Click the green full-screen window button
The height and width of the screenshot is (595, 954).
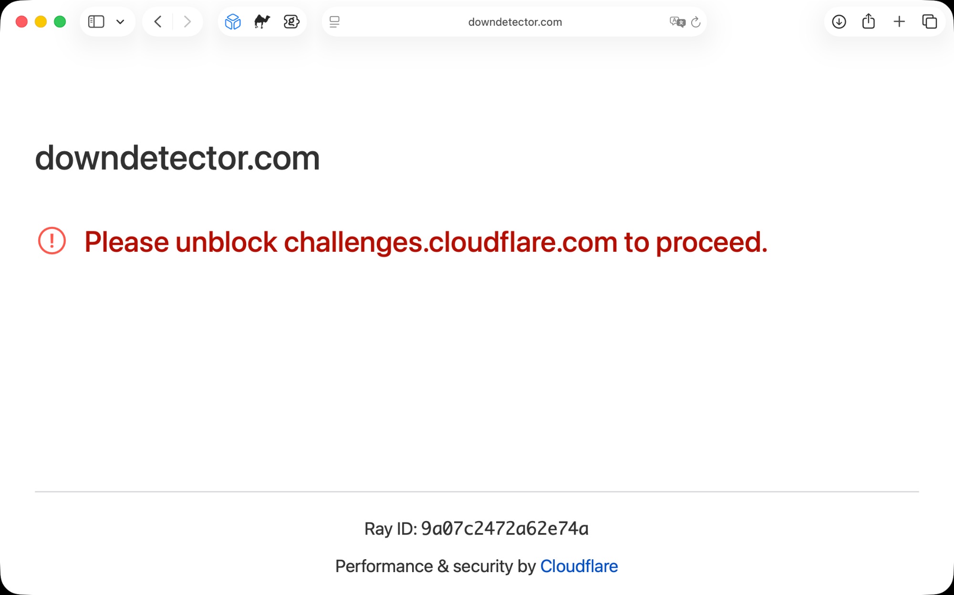(x=60, y=21)
